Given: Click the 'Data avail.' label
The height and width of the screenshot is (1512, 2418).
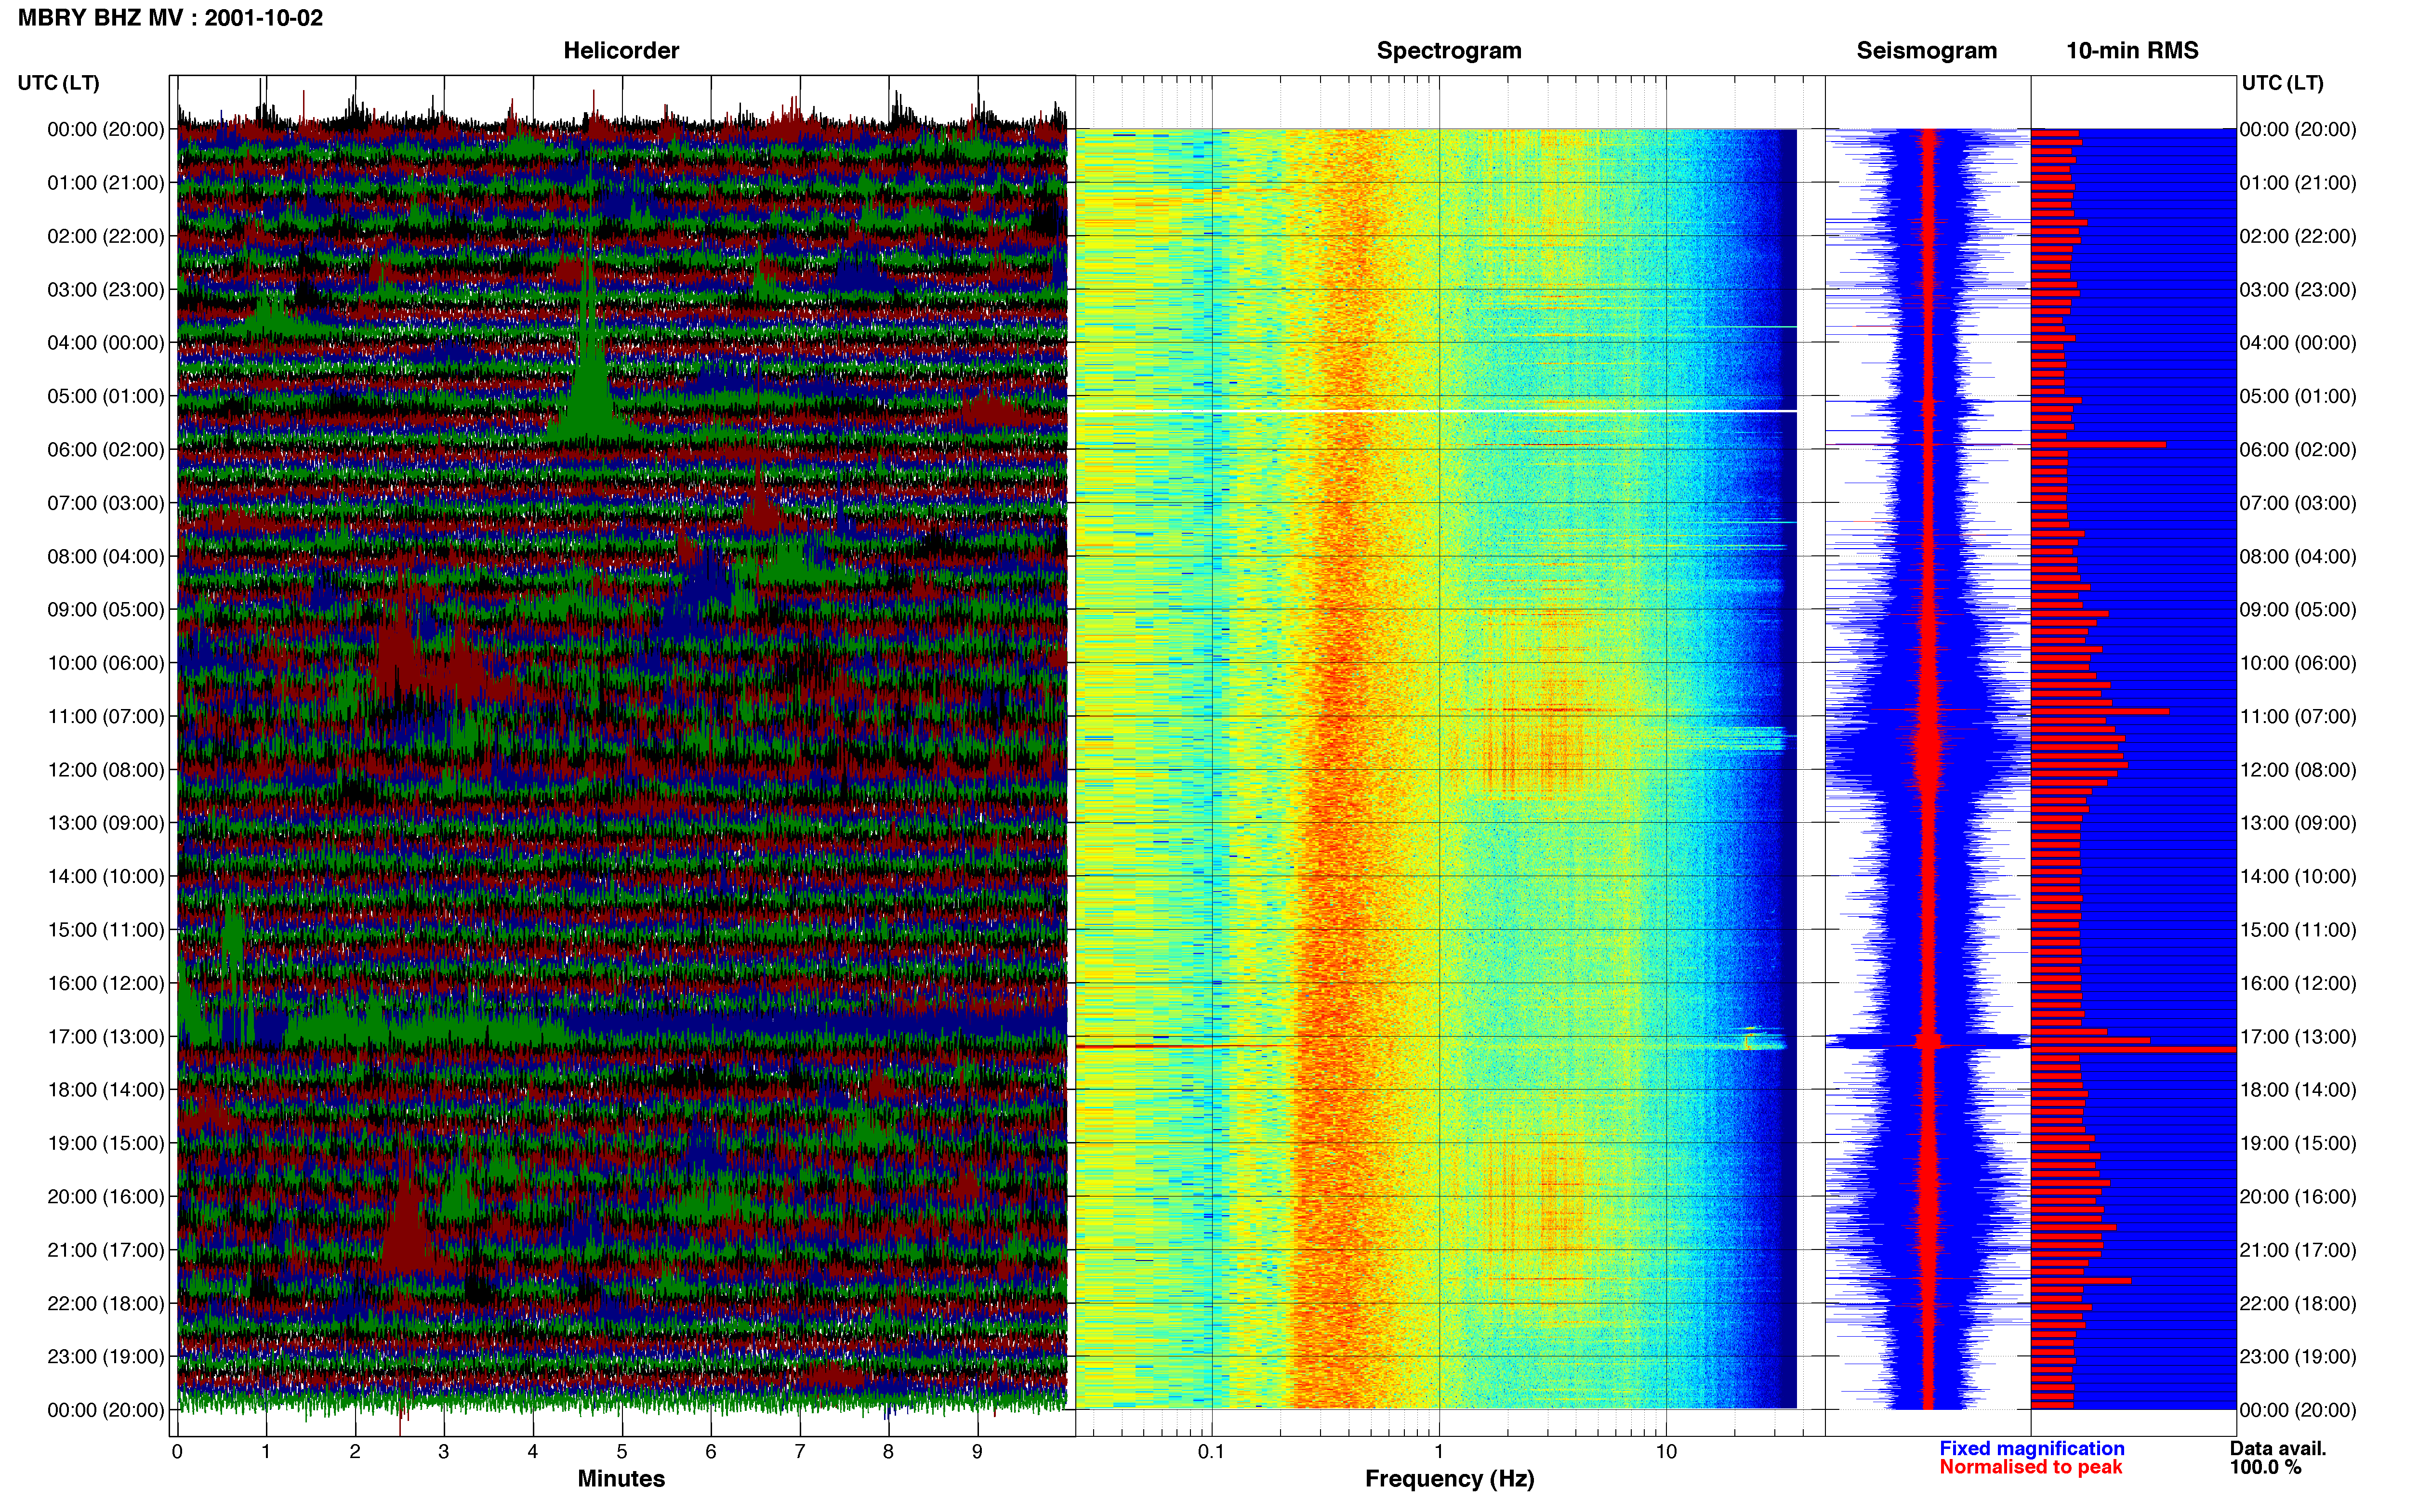Looking at the screenshot, I should pos(2278,1448).
